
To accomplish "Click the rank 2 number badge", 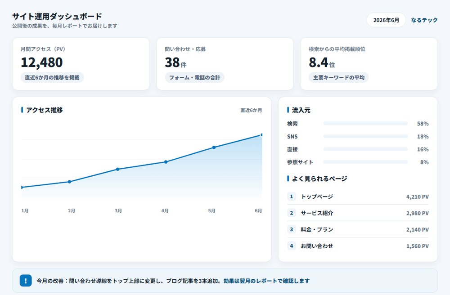I will [x=291, y=213].
